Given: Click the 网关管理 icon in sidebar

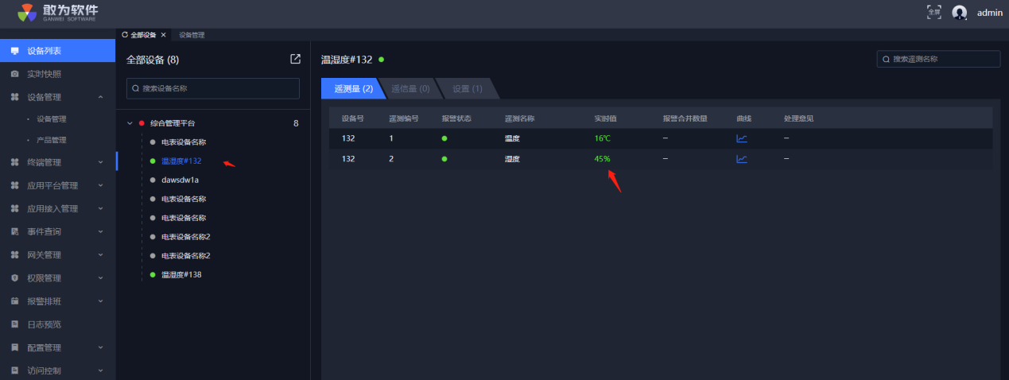Looking at the screenshot, I should (14, 254).
